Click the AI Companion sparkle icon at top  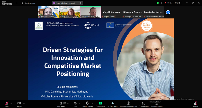point(162,3)
